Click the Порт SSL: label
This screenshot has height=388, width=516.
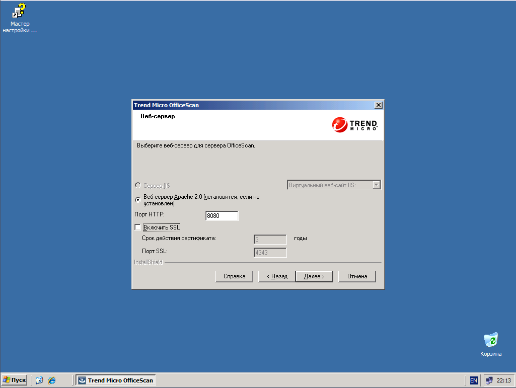tap(155, 251)
